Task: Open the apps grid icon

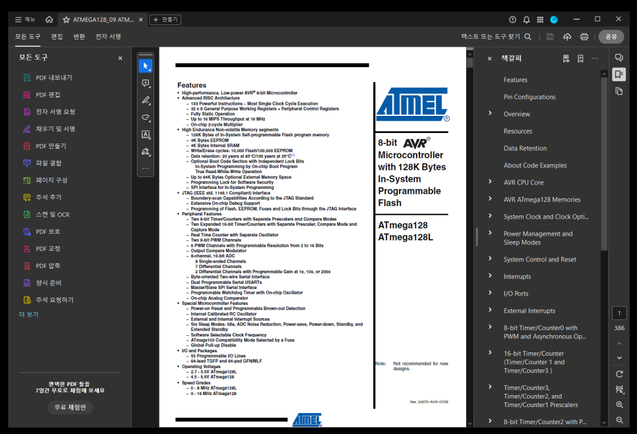Action: 540,20
